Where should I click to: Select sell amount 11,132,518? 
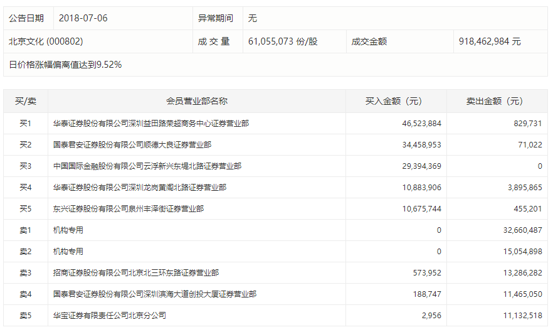coord(523,316)
